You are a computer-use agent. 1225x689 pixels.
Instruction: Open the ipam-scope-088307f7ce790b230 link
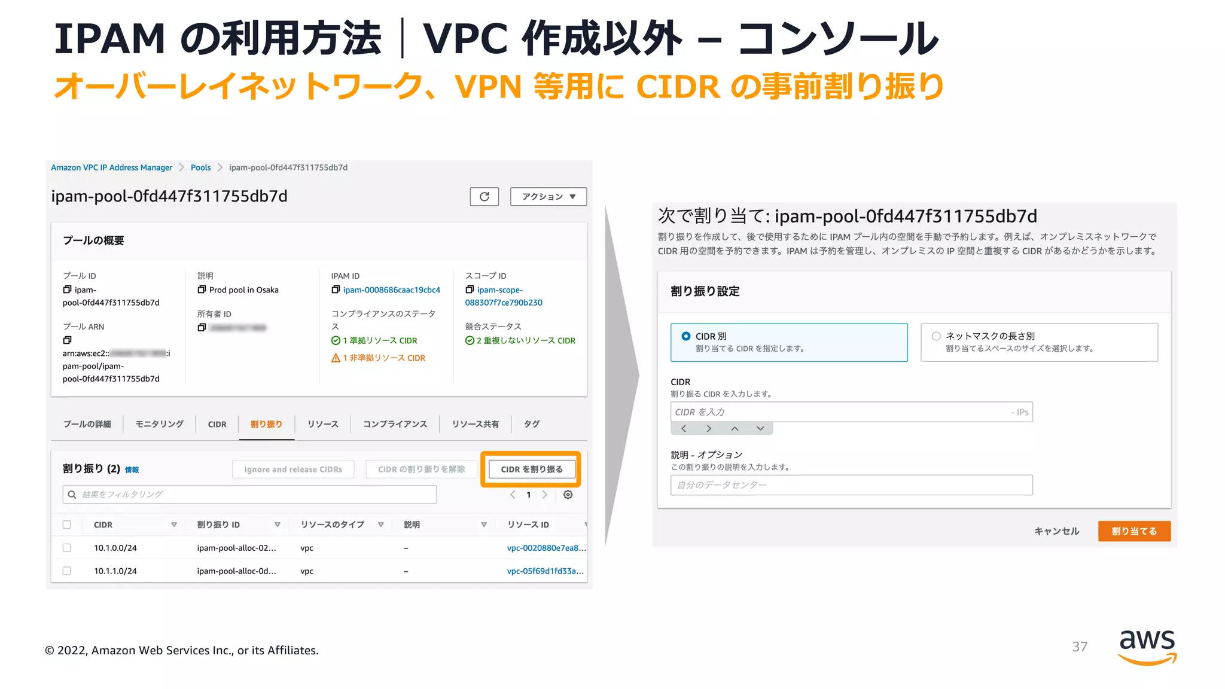tap(504, 296)
